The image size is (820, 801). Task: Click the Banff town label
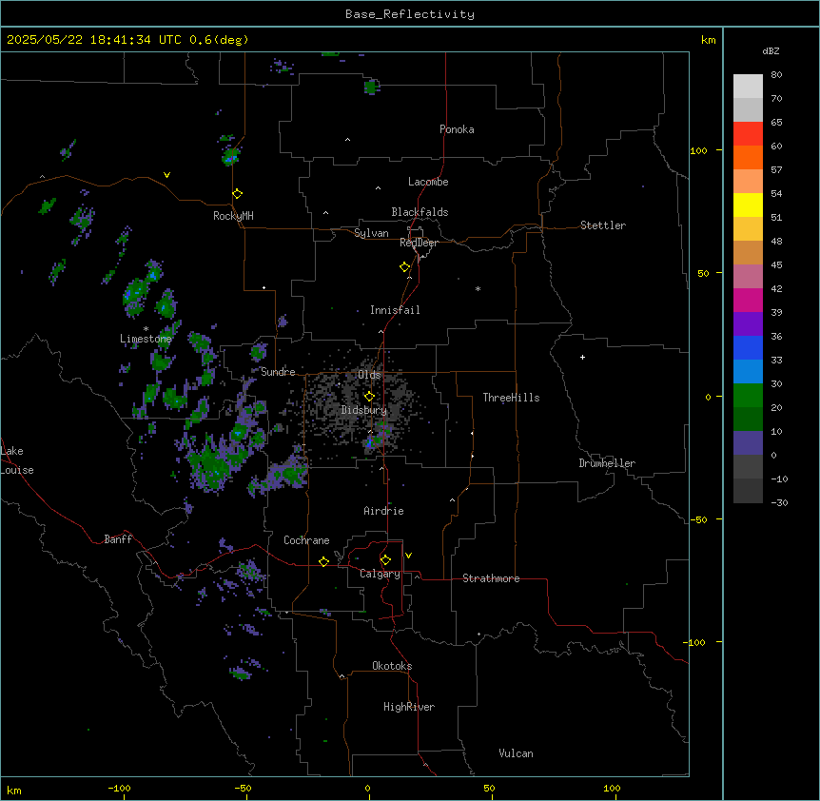(118, 539)
